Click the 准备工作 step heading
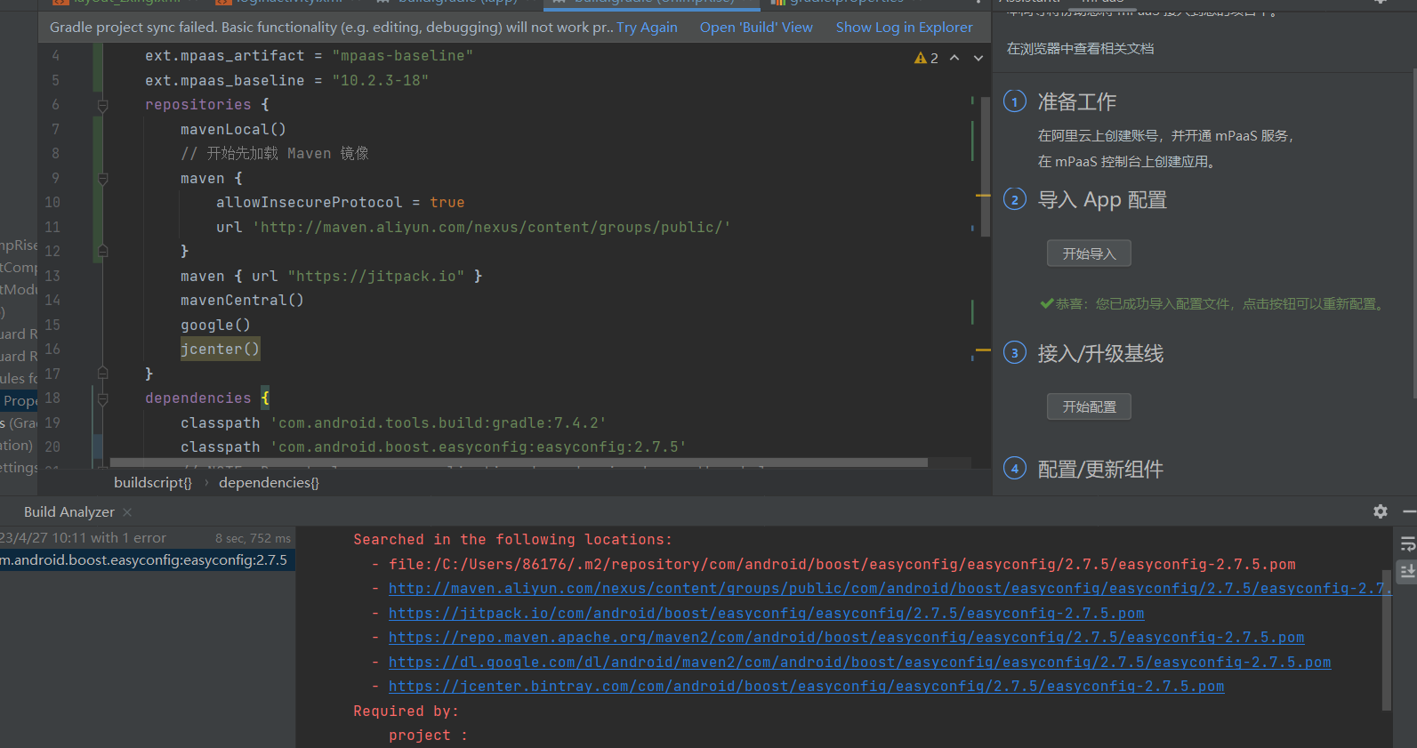1417x748 pixels. point(1076,102)
